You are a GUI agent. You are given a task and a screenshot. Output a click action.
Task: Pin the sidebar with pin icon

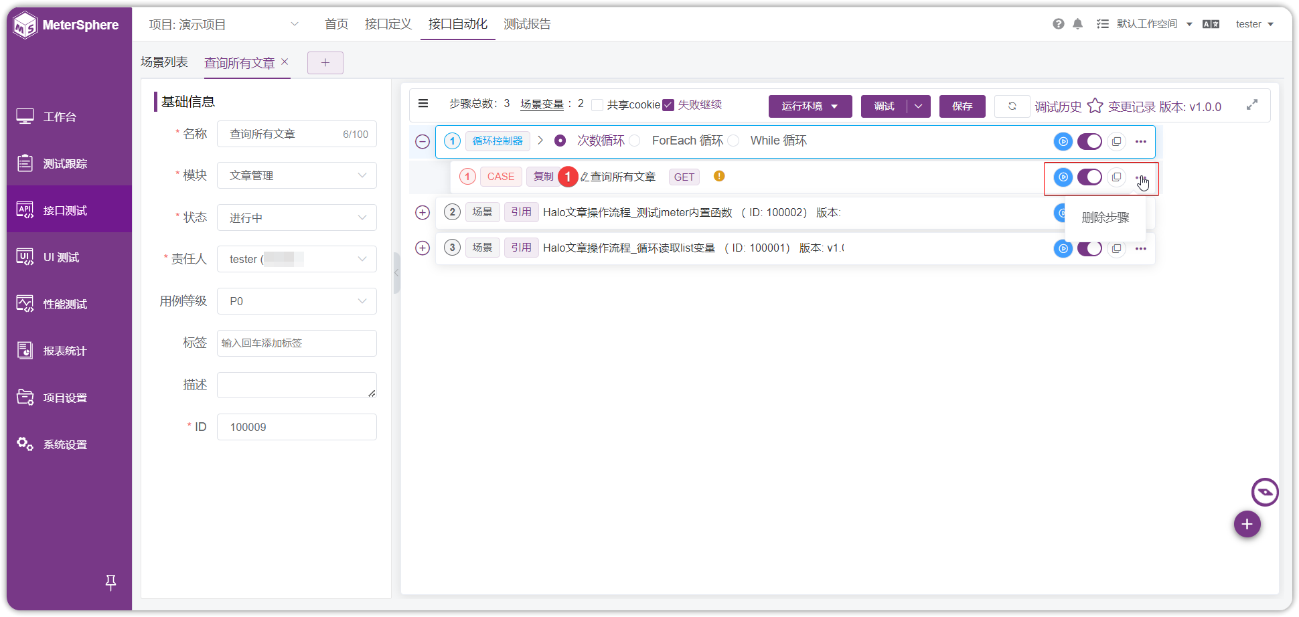point(111,582)
